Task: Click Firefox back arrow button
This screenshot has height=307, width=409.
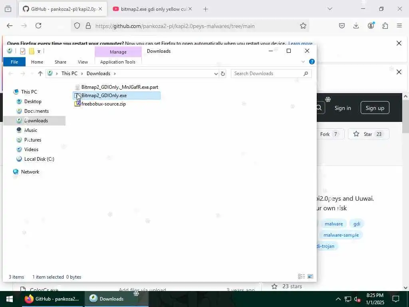Action: (10, 26)
